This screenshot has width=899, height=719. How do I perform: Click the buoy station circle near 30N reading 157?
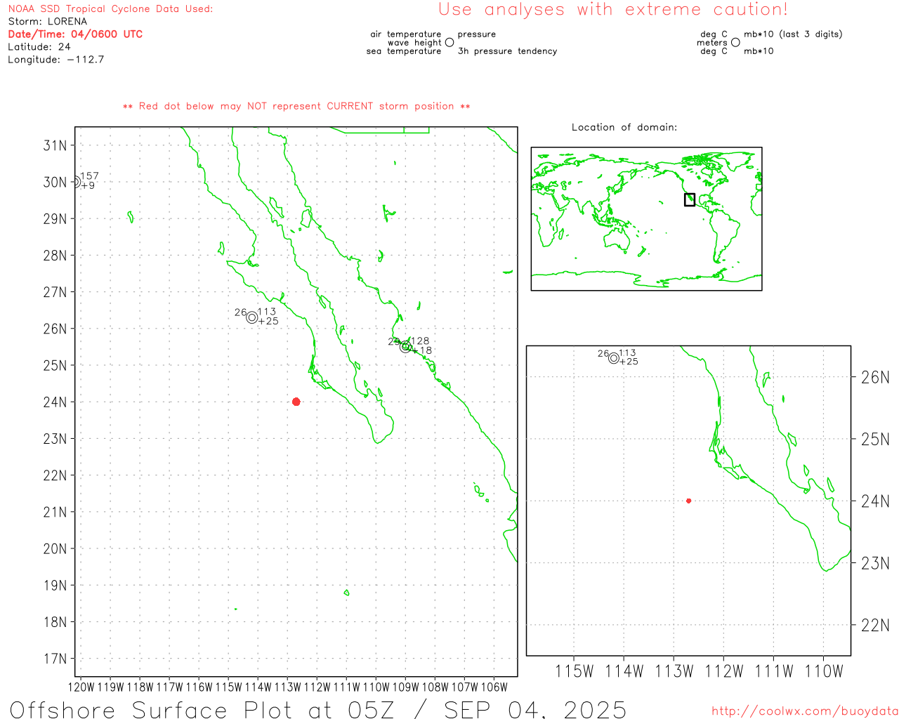tap(76, 182)
